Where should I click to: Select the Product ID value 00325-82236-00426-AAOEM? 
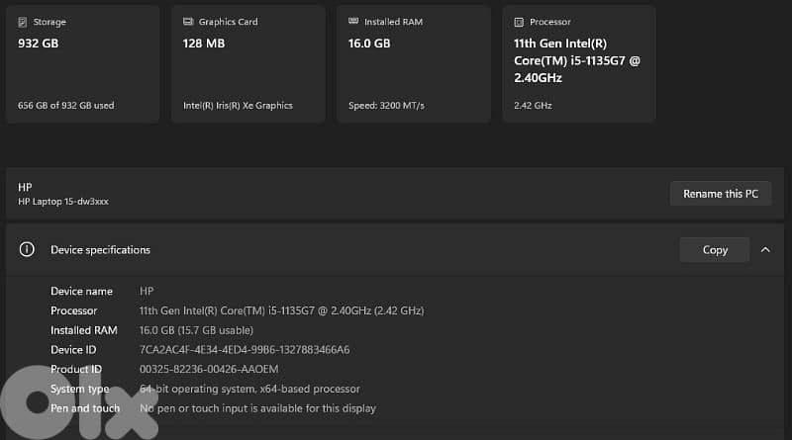209,370
